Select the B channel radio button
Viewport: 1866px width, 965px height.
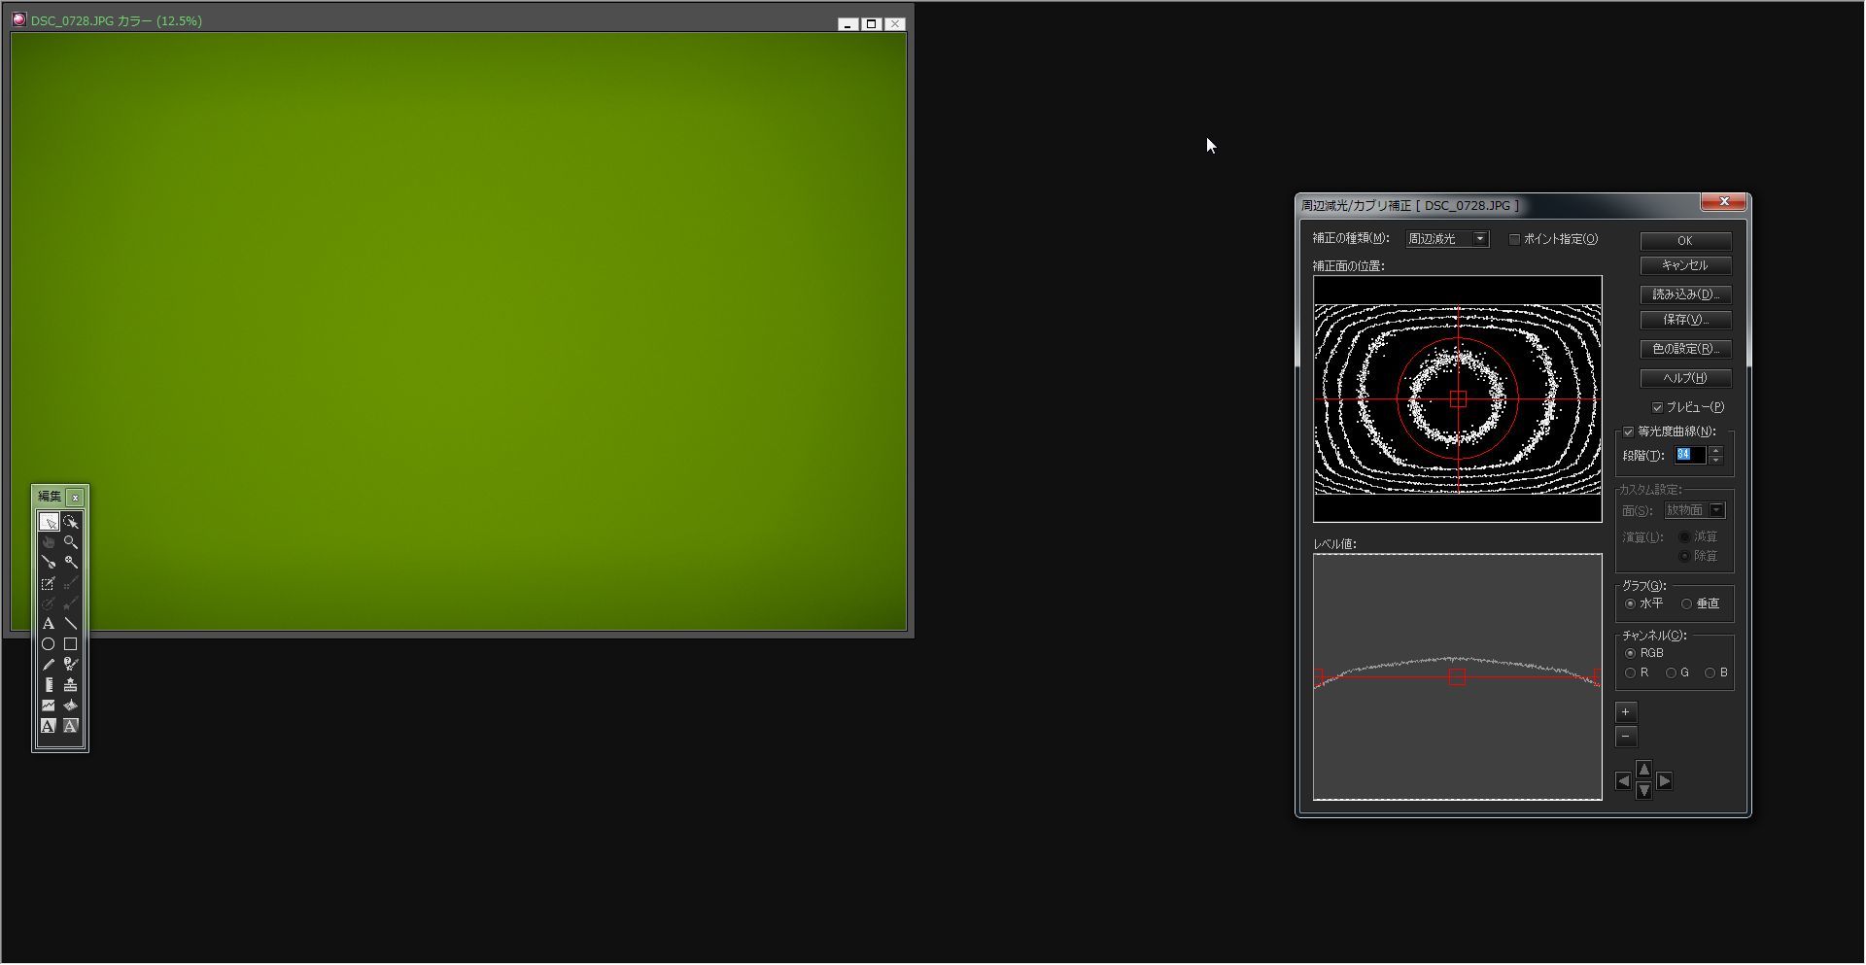point(1710,673)
